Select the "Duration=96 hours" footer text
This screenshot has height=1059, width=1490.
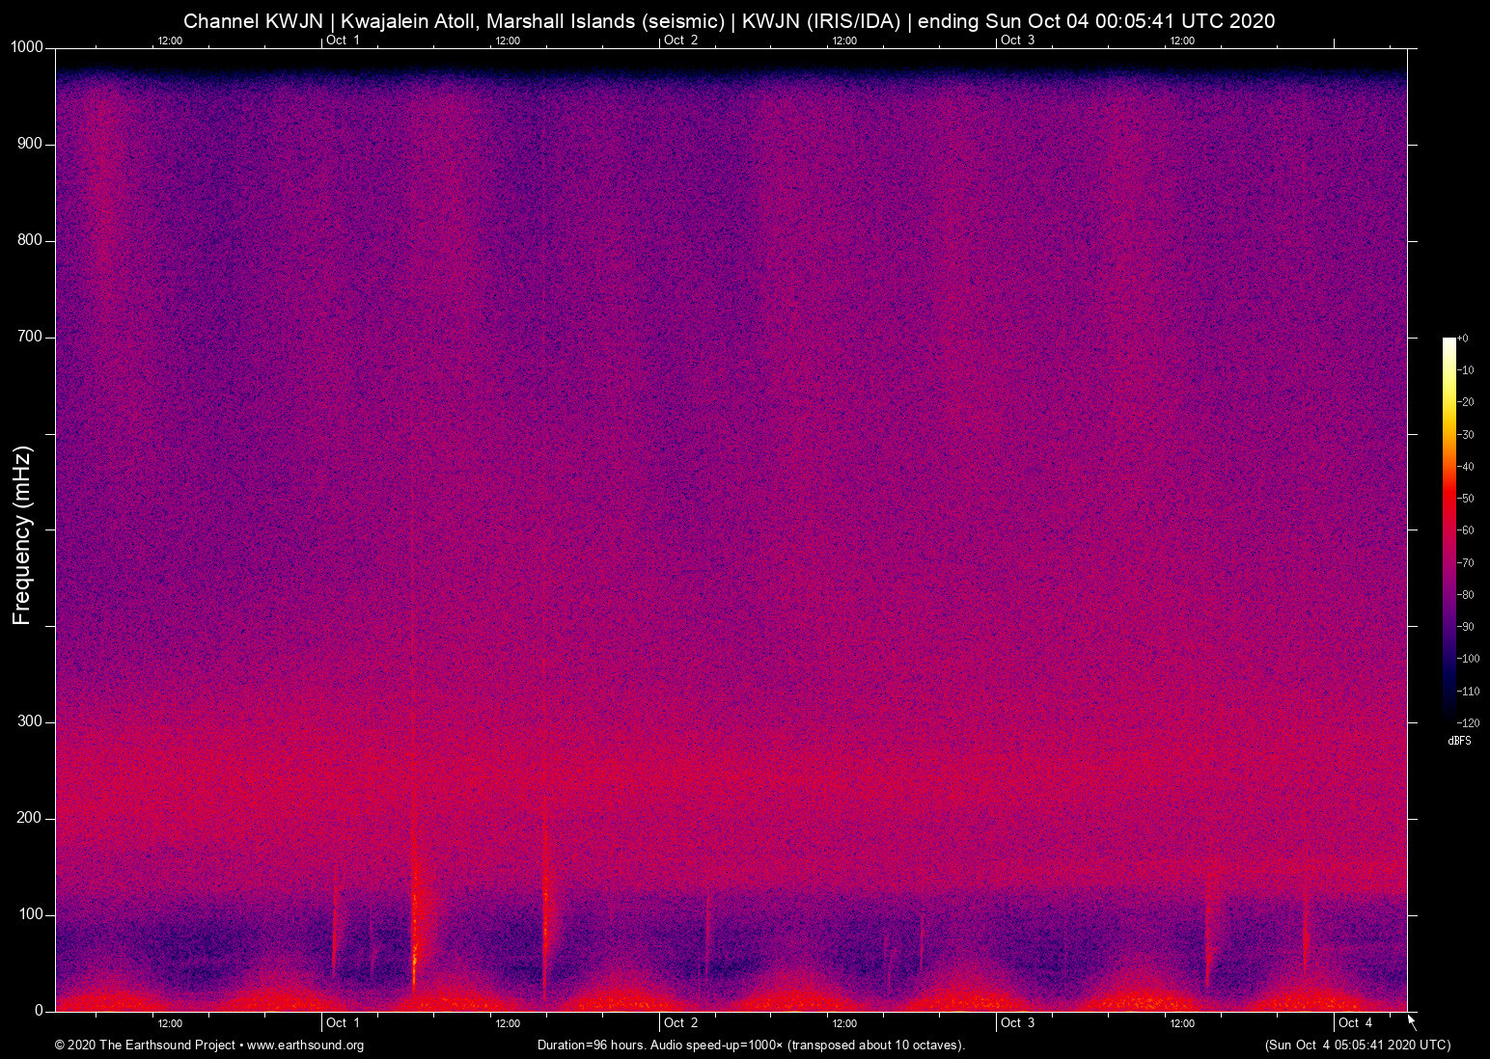tap(593, 1045)
